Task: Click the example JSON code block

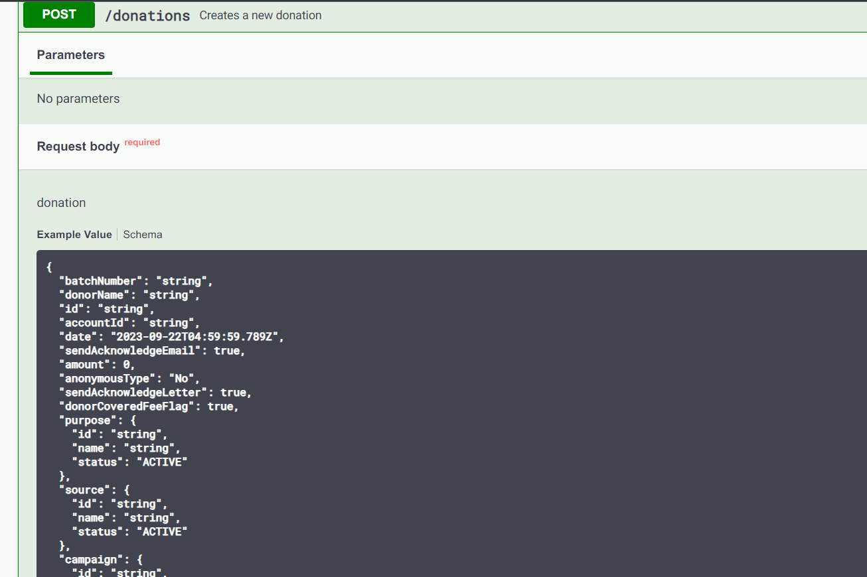Action: (x=451, y=413)
